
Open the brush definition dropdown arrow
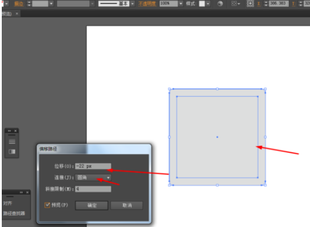coord(133,4)
